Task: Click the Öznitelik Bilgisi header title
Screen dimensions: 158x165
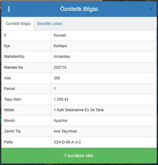Action: pyautogui.click(x=79, y=9)
